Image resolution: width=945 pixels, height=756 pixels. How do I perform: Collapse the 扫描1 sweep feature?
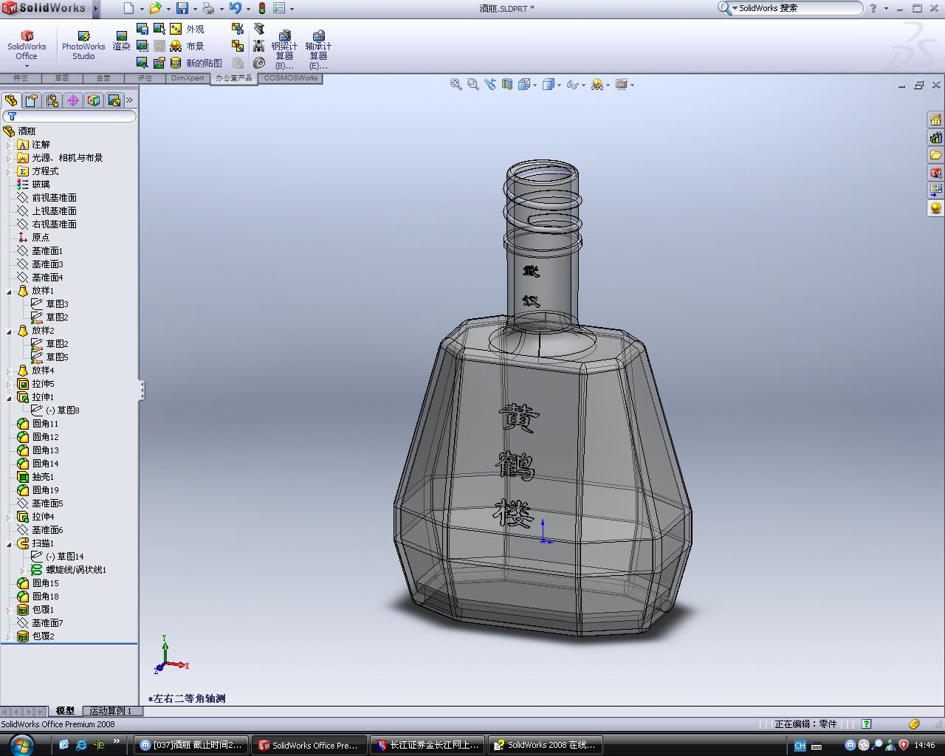coord(9,543)
